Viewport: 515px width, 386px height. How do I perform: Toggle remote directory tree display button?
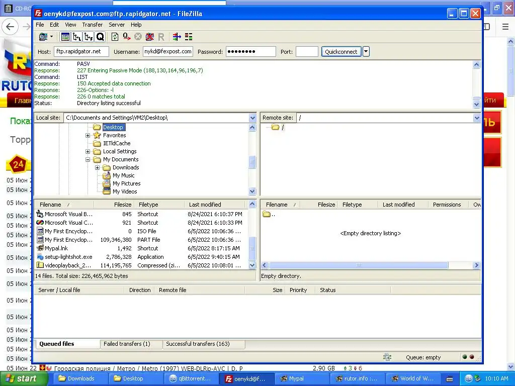89,37
